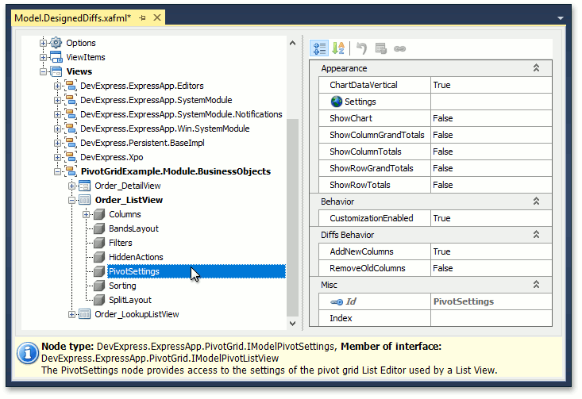Click the globe icon next to Settings
The height and width of the screenshot is (399, 582).
pyautogui.click(x=337, y=102)
